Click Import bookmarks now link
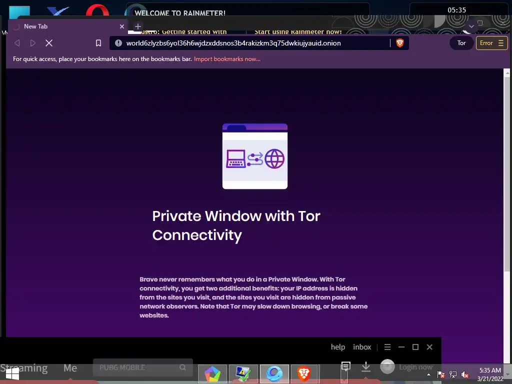512x384 pixels. 227,59
